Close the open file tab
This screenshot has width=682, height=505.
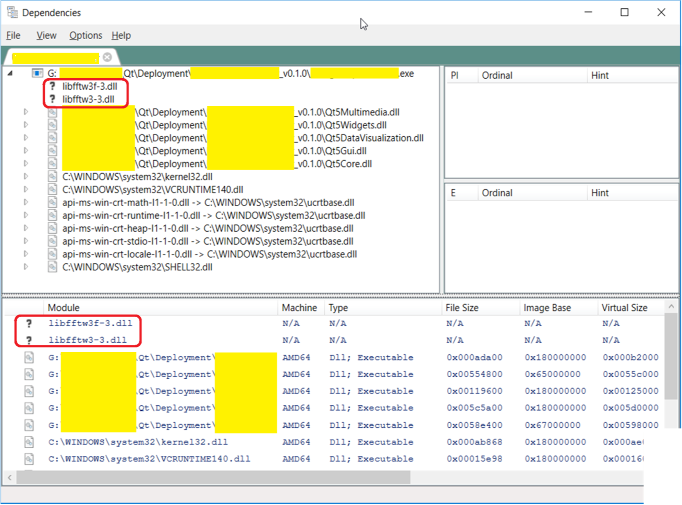[107, 57]
